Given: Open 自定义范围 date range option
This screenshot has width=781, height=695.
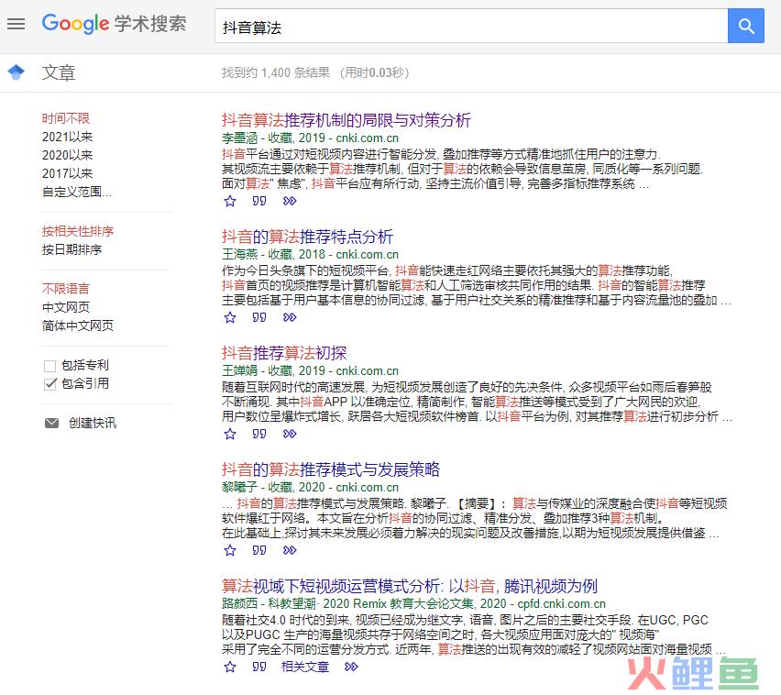Looking at the screenshot, I should click(77, 192).
